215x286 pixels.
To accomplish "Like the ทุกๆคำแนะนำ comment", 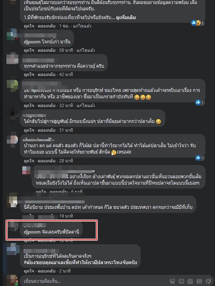I will point(29,74).
